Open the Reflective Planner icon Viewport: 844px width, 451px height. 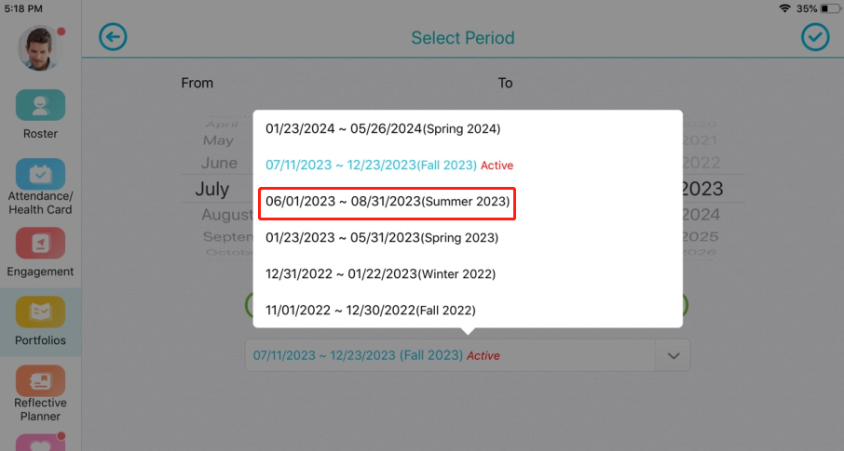[40, 380]
